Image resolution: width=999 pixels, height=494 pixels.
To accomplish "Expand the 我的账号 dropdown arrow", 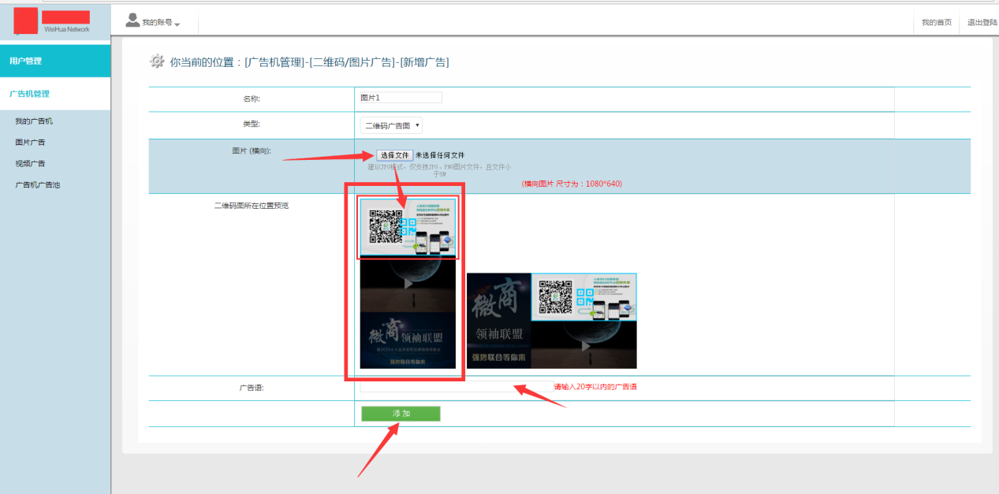I will 177,24.
